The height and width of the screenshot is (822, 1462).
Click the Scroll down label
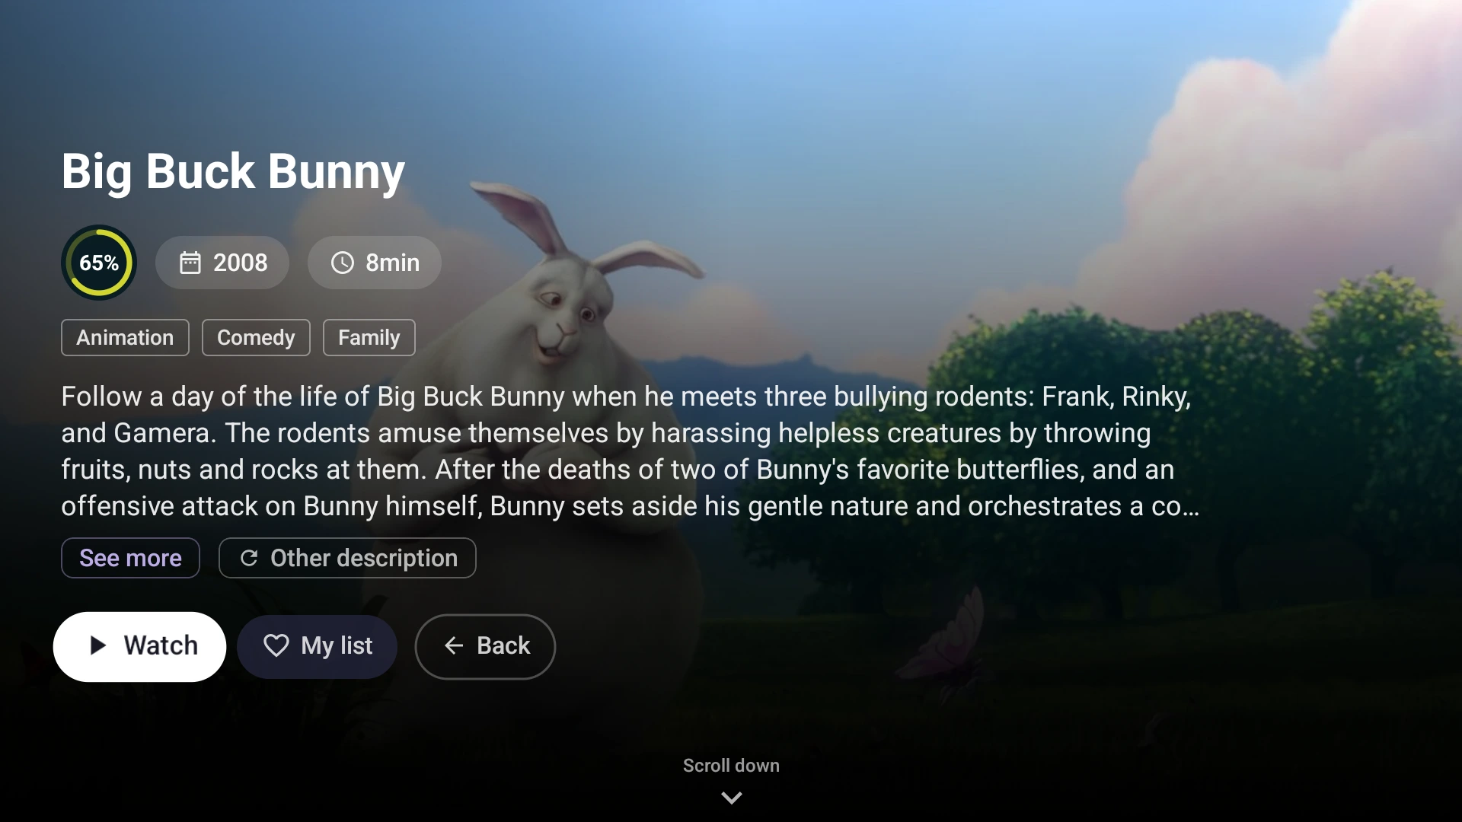pyautogui.click(x=731, y=766)
